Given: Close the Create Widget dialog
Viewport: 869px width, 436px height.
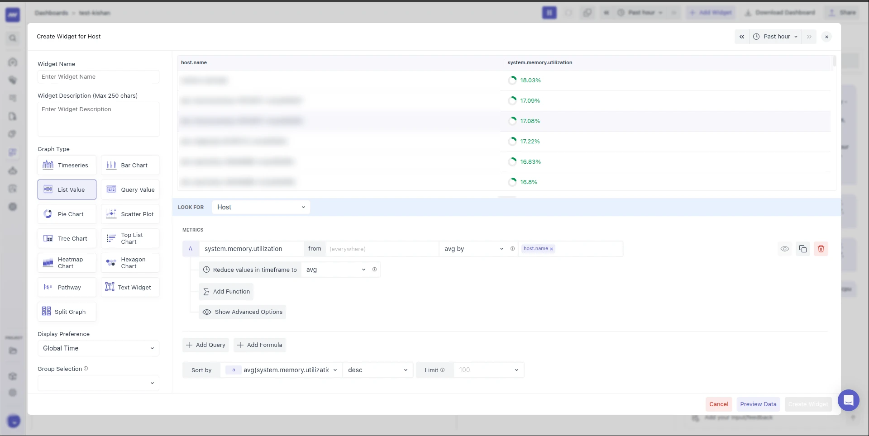Looking at the screenshot, I should pyautogui.click(x=827, y=37).
